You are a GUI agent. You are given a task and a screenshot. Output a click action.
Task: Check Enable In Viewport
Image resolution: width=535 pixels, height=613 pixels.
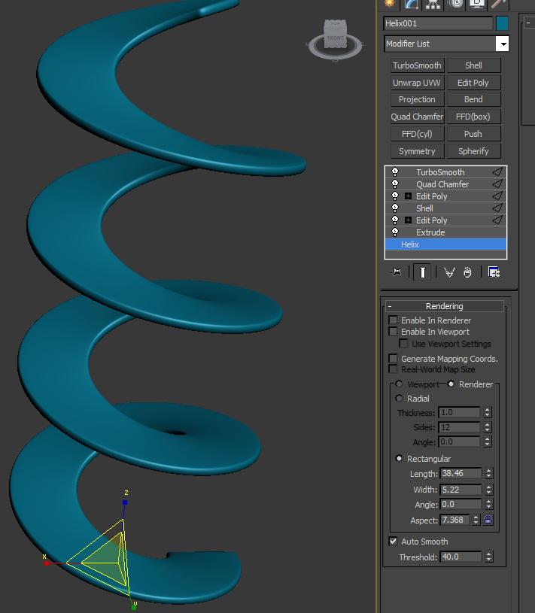(393, 332)
